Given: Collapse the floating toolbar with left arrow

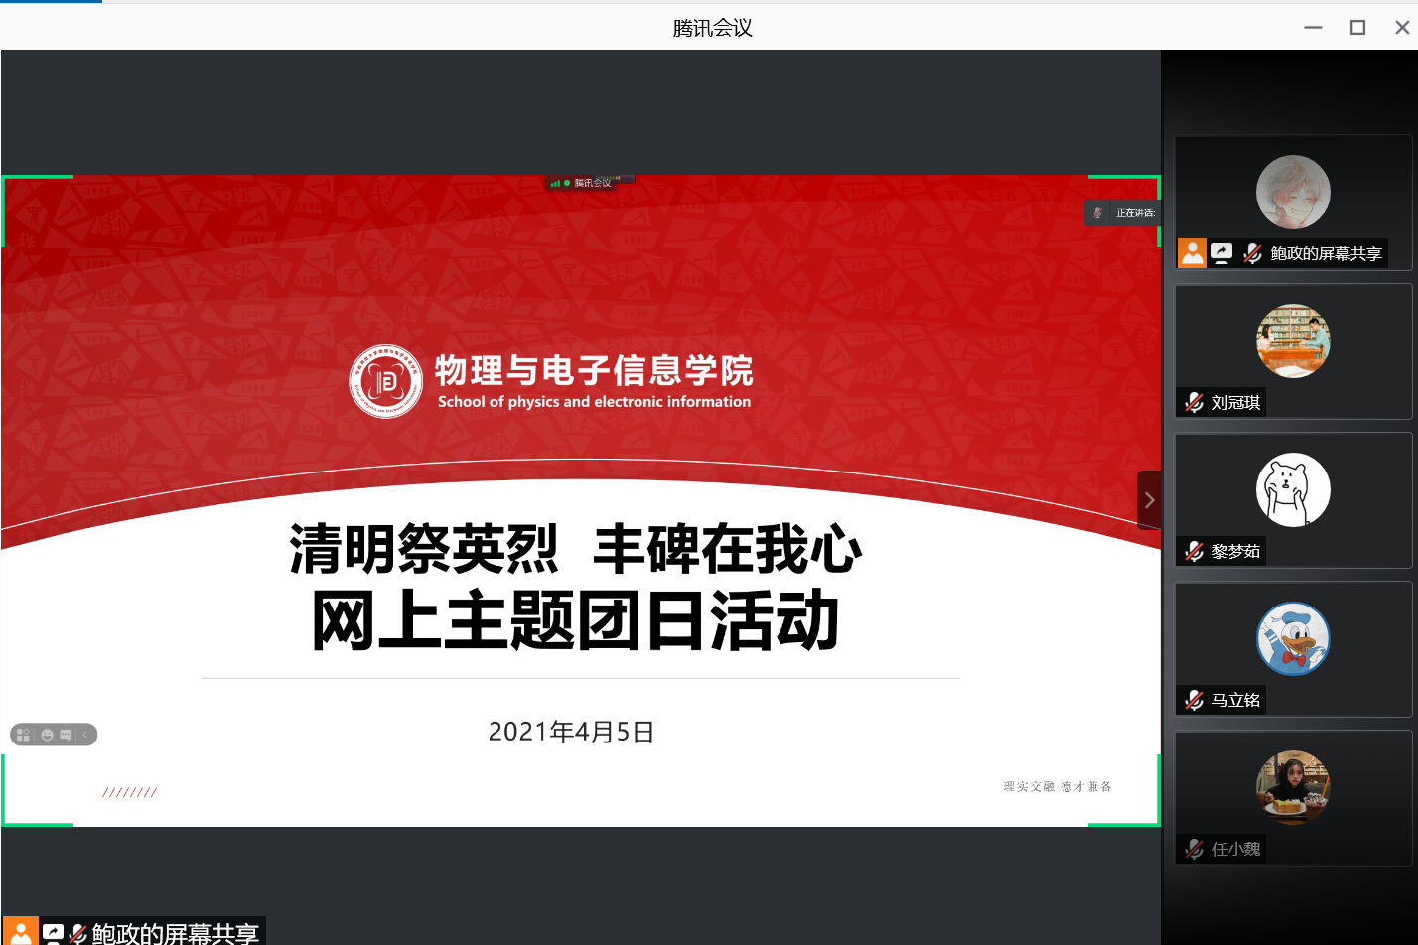Looking at the screenshot, I should pos(85,735).
